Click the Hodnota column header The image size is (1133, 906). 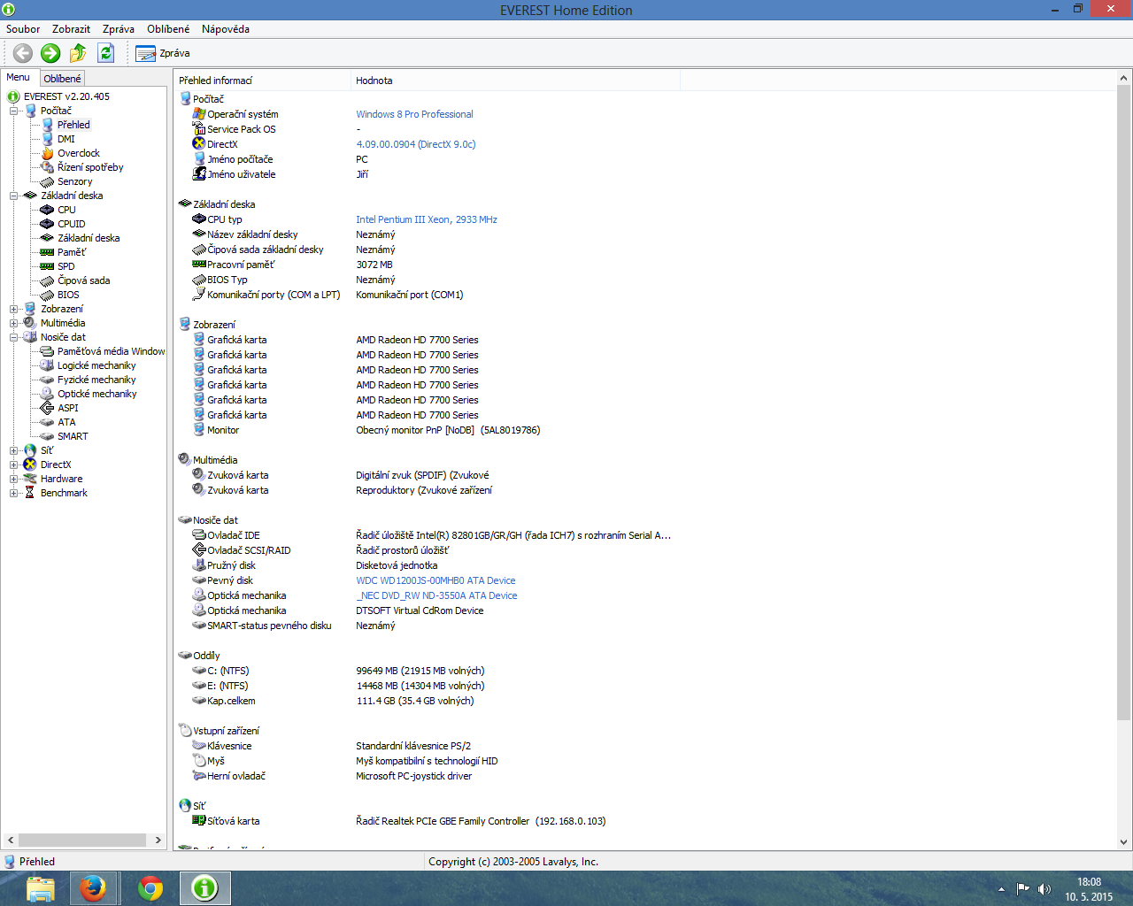click(516, 81)
